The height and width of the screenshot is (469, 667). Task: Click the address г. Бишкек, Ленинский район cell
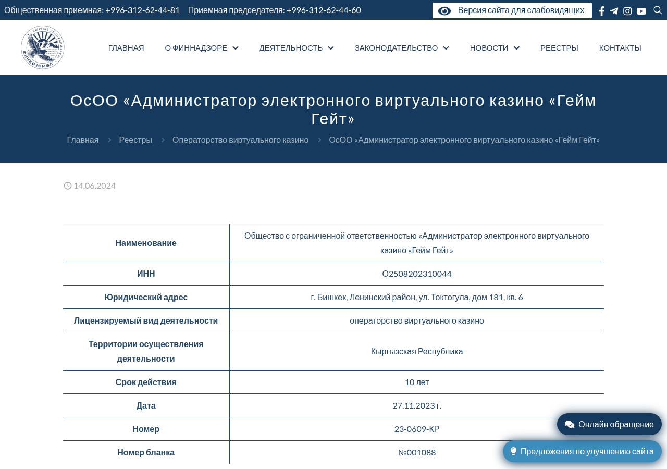click(x=417, y=297)
